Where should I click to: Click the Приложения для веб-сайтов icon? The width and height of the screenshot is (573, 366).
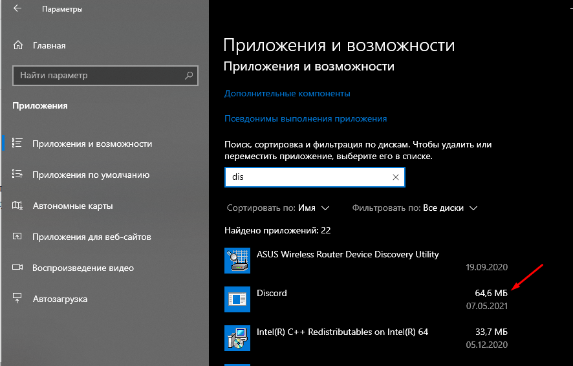click(x=18, y=237)
